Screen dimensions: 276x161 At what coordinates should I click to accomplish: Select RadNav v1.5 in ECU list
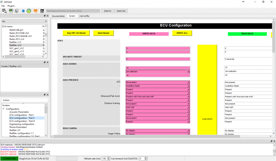tap(15, 42)
